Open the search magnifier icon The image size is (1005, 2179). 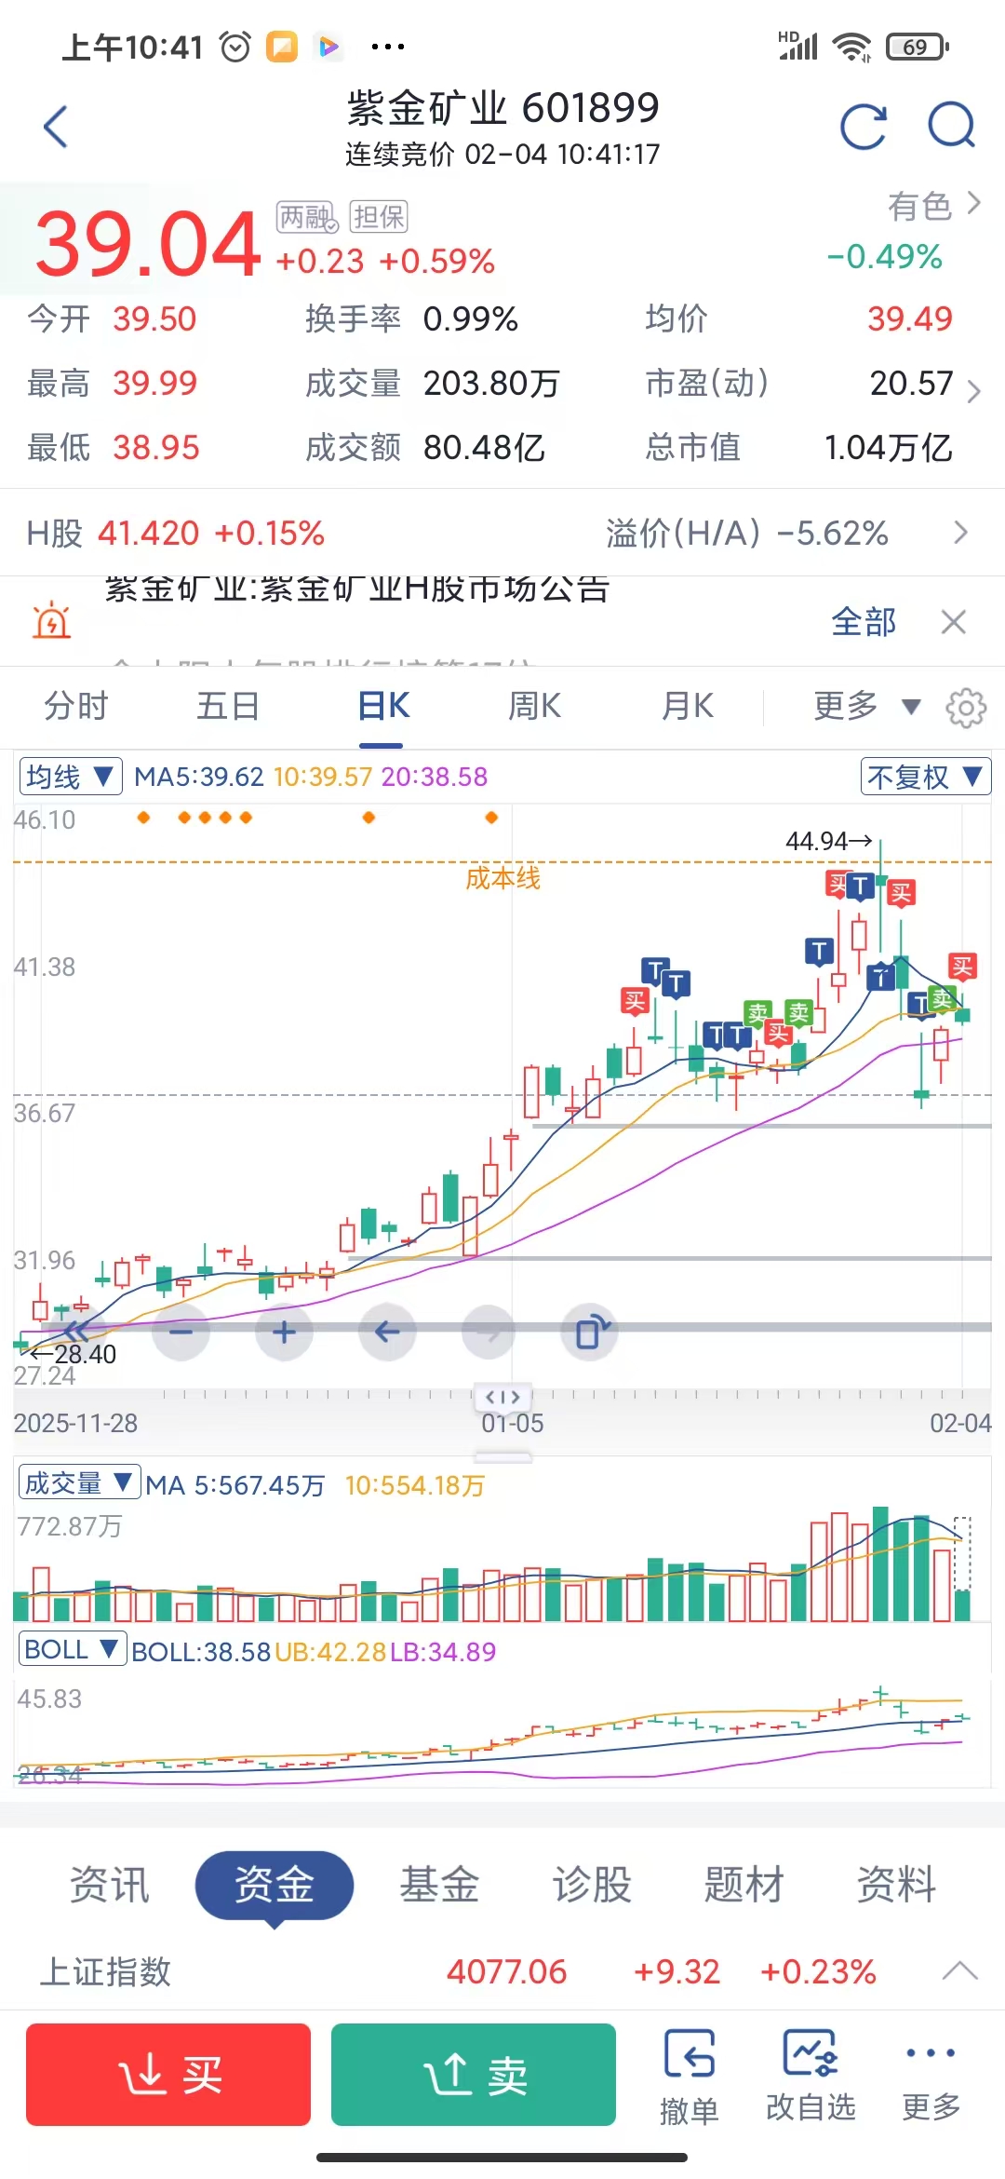pos(952,126)
